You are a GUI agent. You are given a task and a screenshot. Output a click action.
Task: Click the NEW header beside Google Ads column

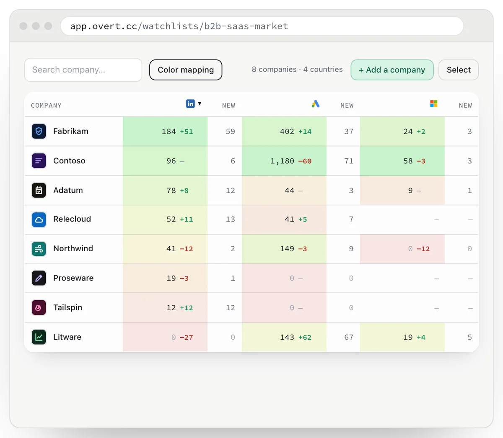point(347,106)
